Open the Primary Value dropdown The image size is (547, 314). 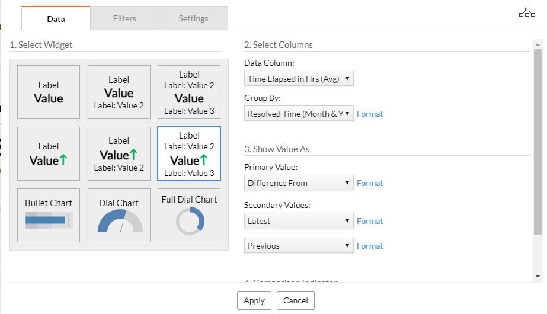point(299,183)
